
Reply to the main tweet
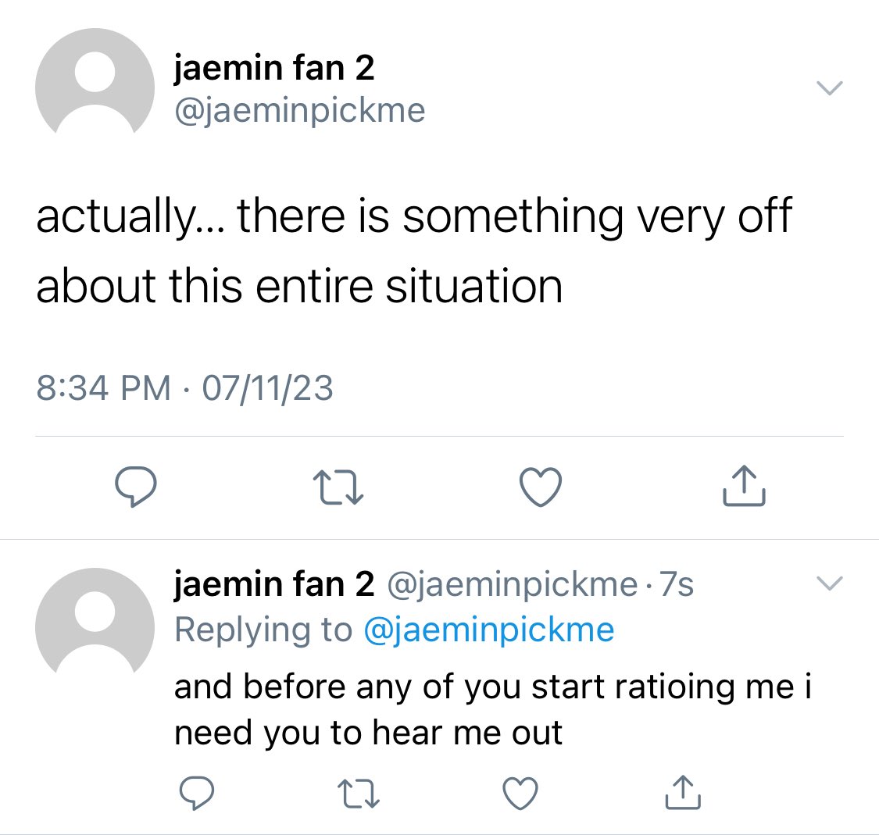click(136, 487)
